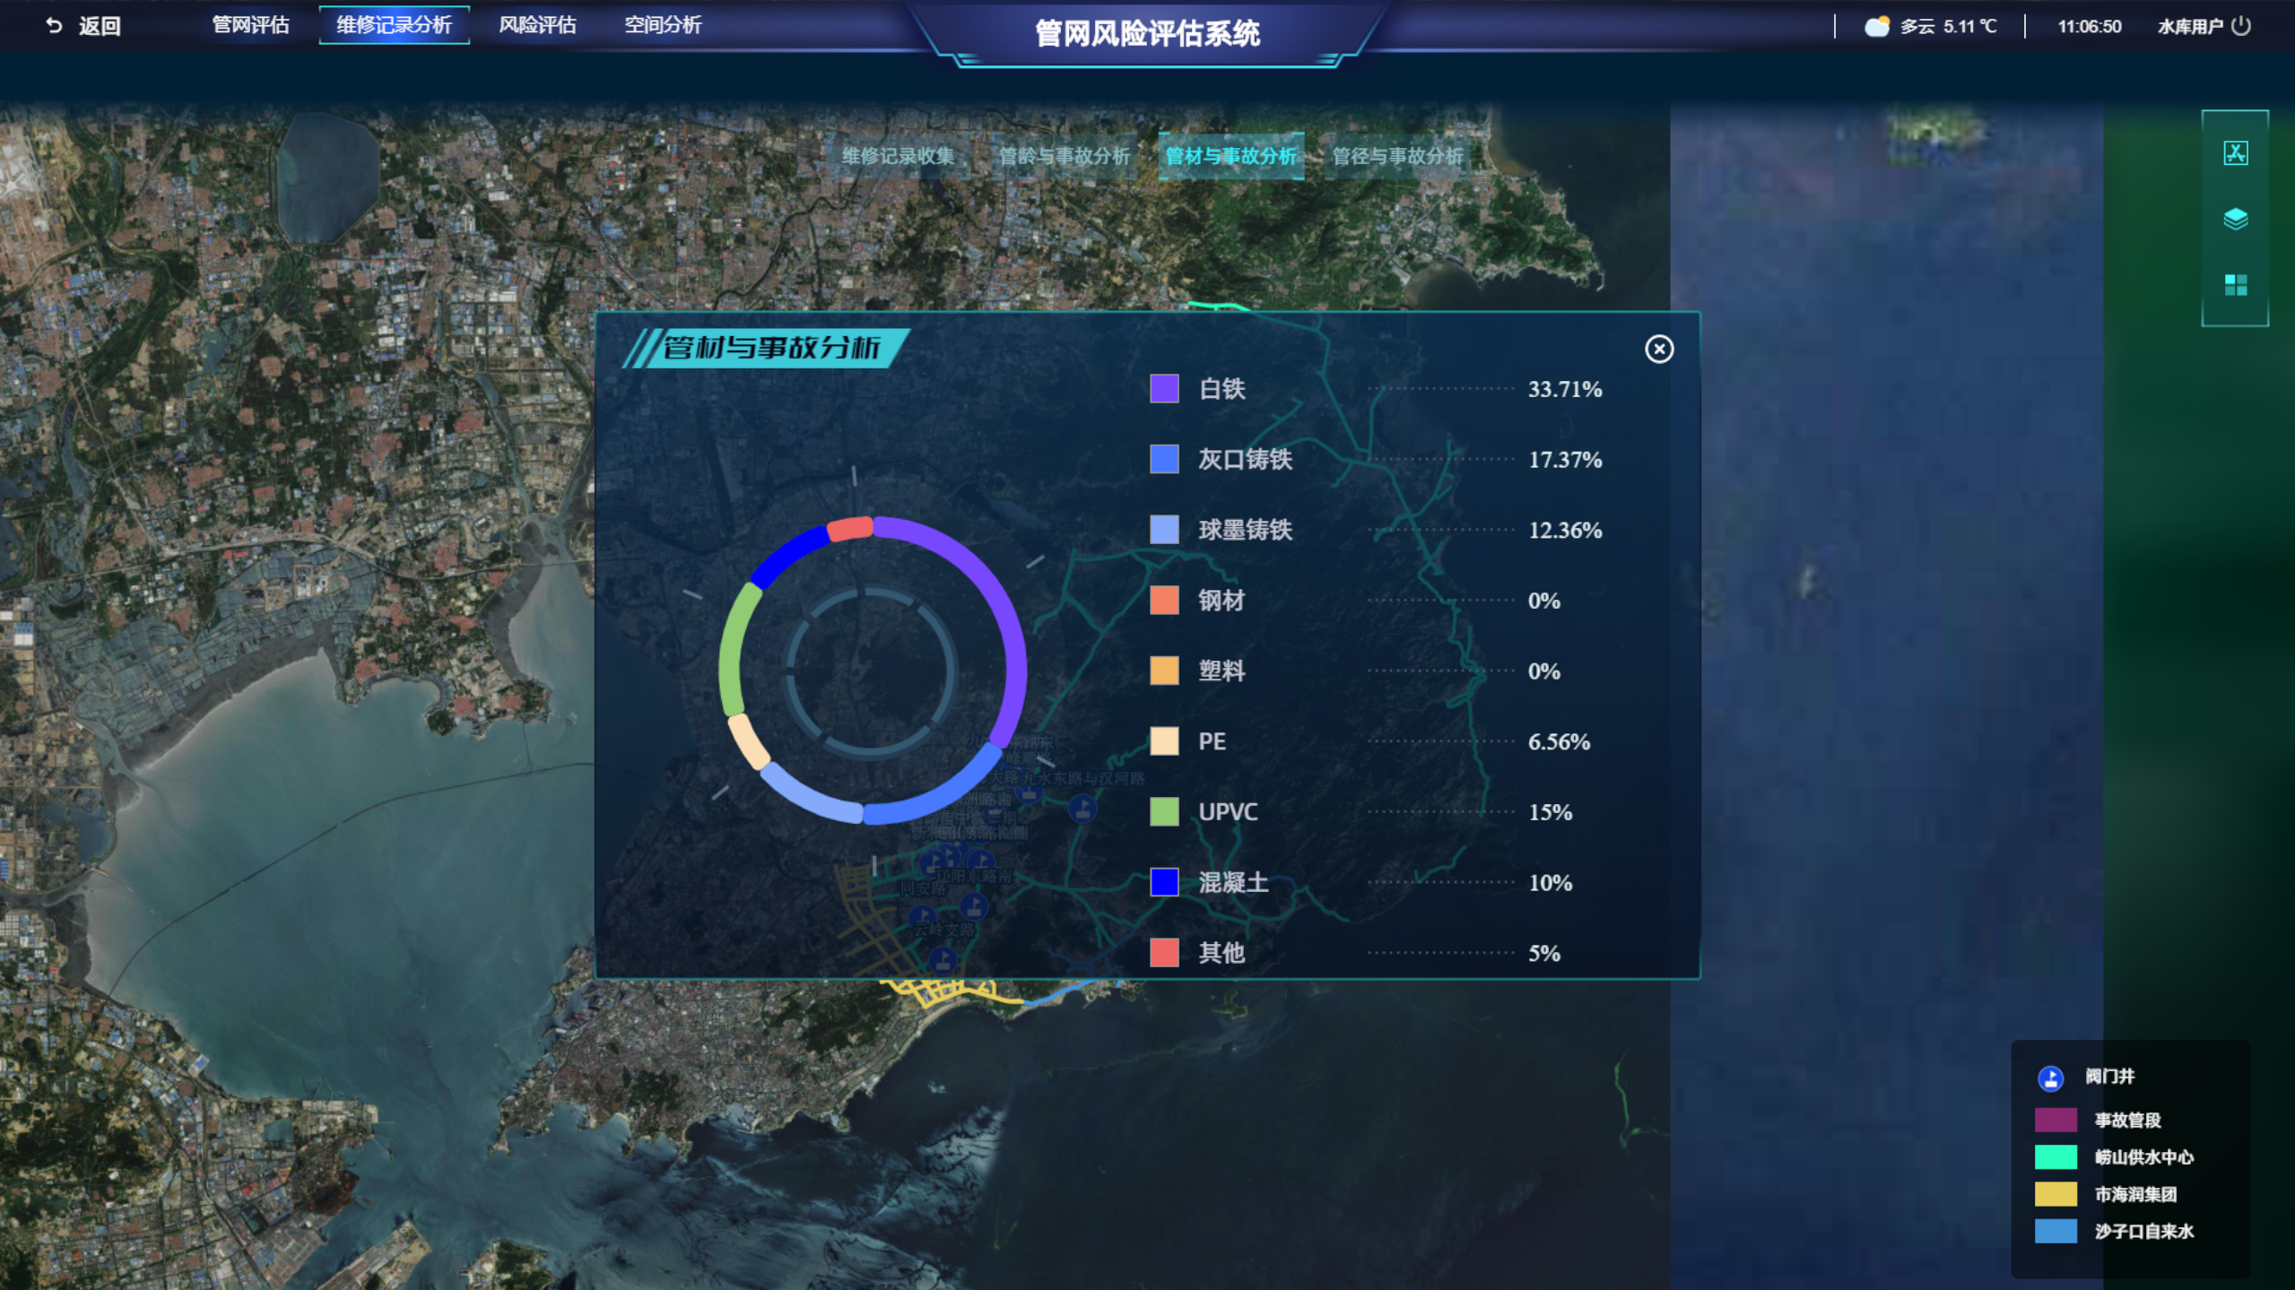This screenshot has width=2295, height=1290.
Task: Click the grid view icon in right toolbar
Action: click(x=2235, y=285)
